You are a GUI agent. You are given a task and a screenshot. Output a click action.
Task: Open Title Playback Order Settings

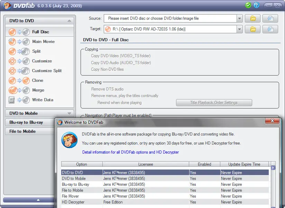[x=214, y=103]
